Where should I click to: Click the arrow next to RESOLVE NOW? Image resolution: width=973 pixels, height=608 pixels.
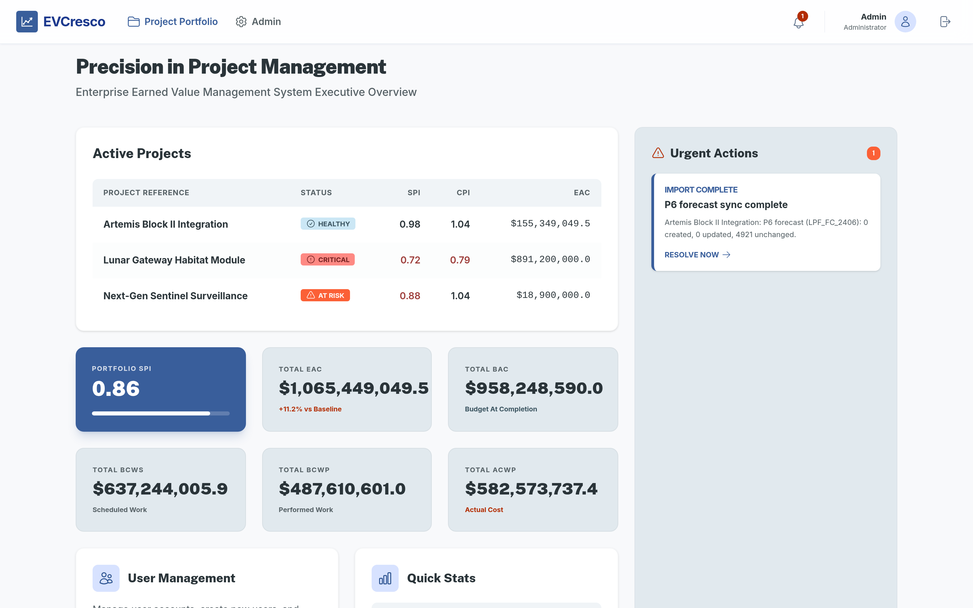726,255
